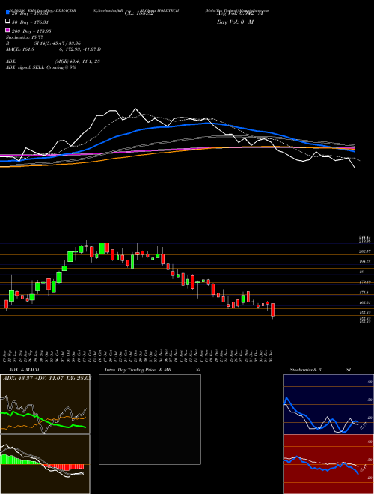Viewport: 374px width, 494px height.
Task: Click the 'Stochastics: 15.77' reading
Action: (x=24, y=37)
